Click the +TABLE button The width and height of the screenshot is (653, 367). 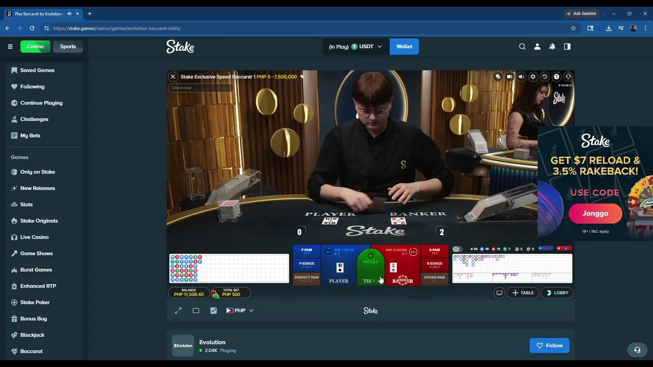click(523, 293)
